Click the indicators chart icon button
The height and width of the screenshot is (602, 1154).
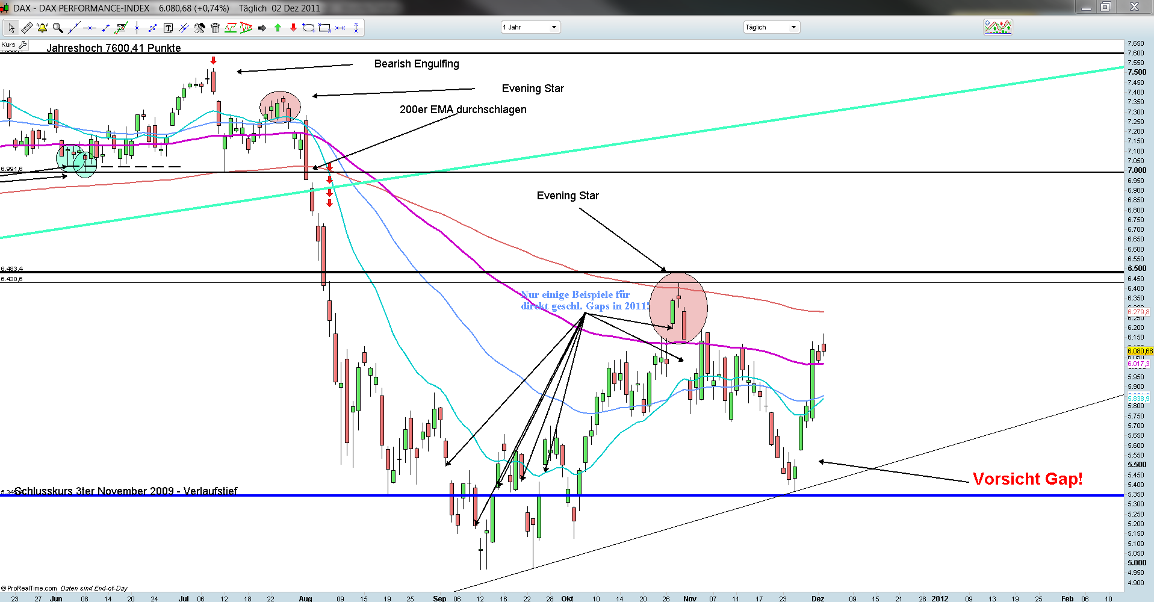(997, 27)
